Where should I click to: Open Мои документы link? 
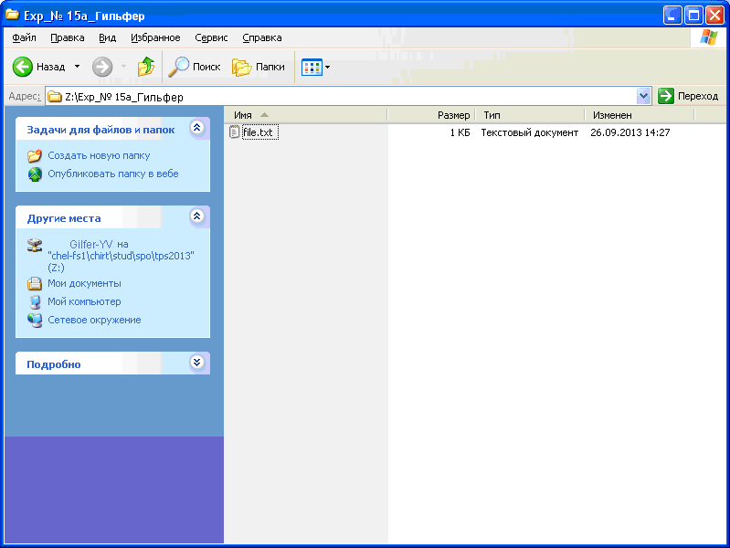[x=84, y=283]
